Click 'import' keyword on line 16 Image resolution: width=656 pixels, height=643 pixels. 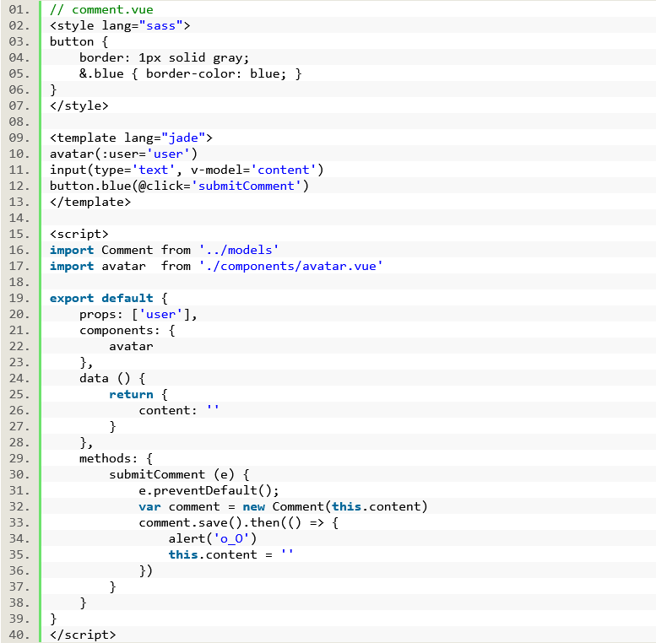coord(72,250)
